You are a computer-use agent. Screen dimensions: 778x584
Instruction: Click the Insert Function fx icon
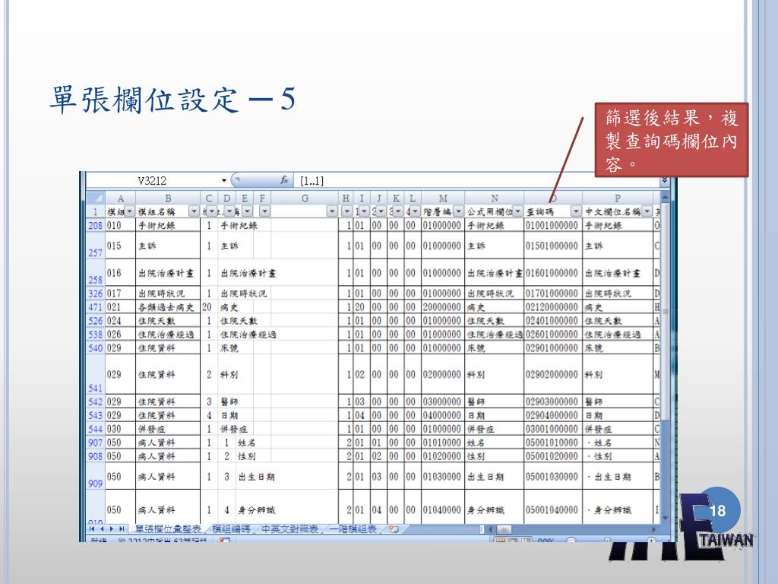pos(284,180)
